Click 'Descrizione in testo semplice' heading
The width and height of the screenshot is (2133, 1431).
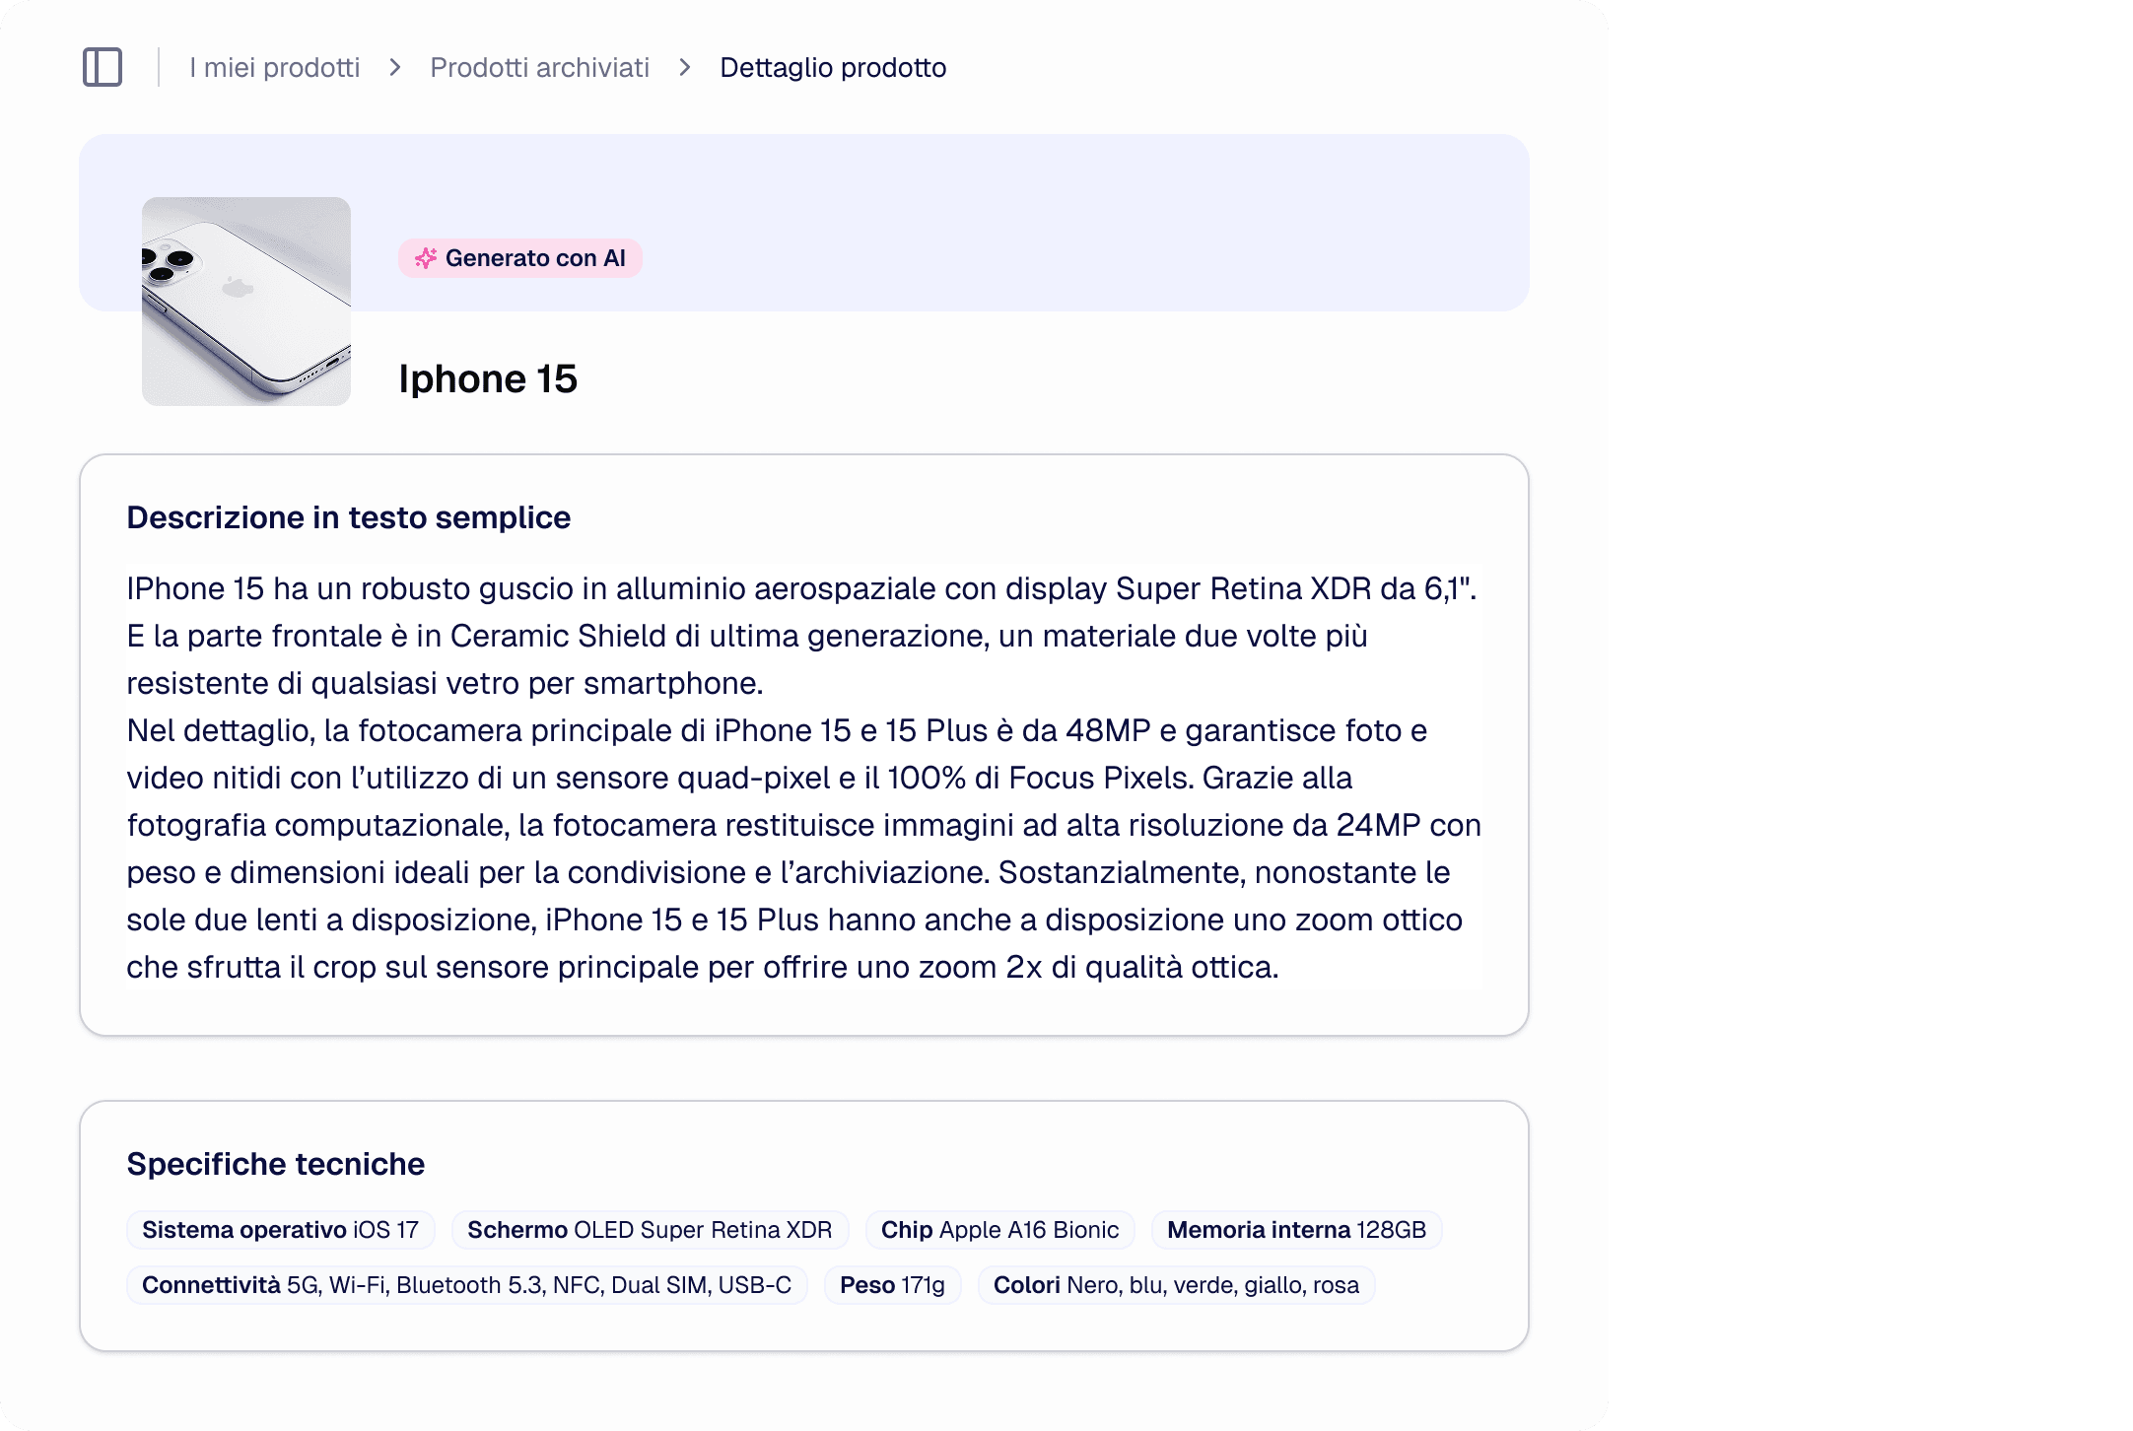tap(348, 517)
